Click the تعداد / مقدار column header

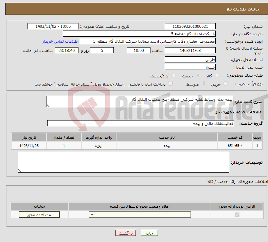(64, 137)
